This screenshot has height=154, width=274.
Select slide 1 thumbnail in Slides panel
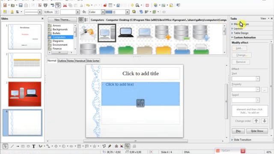click(25, 37)
